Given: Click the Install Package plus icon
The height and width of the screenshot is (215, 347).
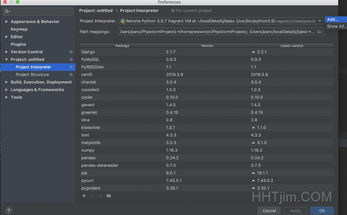Looking at the screenshot, I should click(84, 196).
